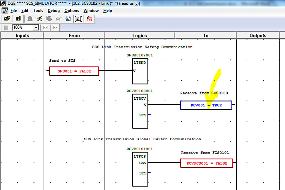Click the 100% zoom input field
The width and height of the screenshot is (285, 190).
coord(23,27)
